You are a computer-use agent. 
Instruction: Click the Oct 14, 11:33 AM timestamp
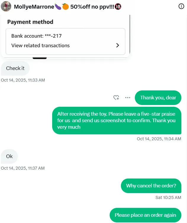(x=23, y=80)
